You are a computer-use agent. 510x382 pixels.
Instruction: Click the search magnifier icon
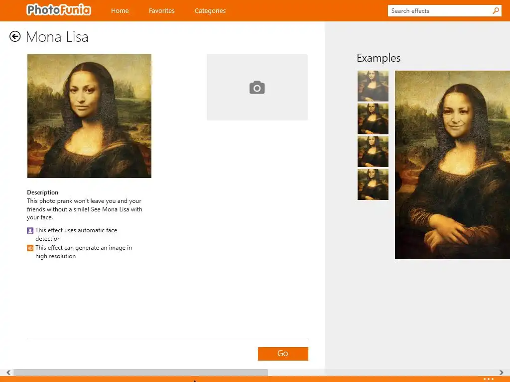point(496,11)
